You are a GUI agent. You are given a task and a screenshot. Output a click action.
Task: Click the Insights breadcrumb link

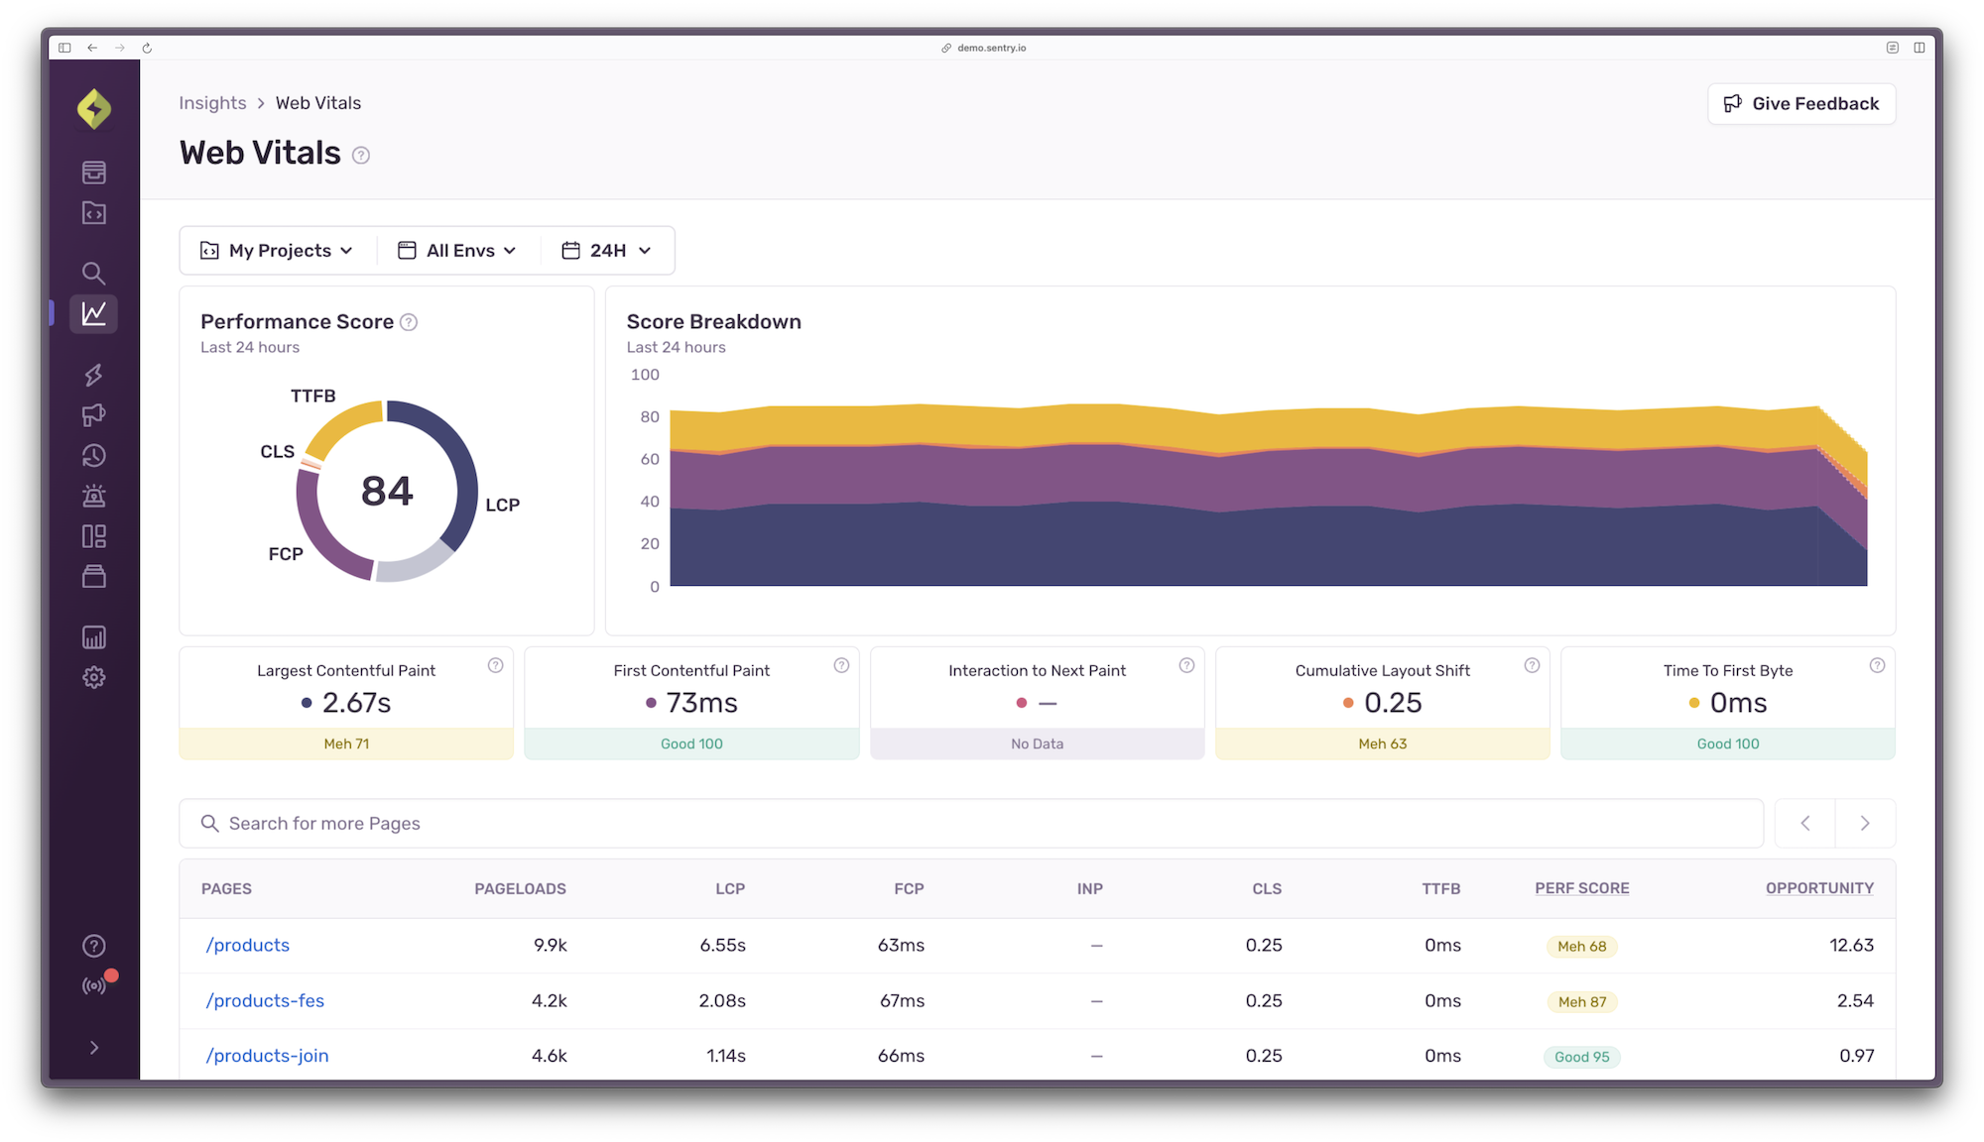[x=212, y=102]
